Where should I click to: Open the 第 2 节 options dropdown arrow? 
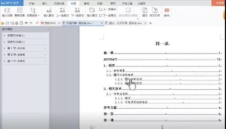point(45,55)
